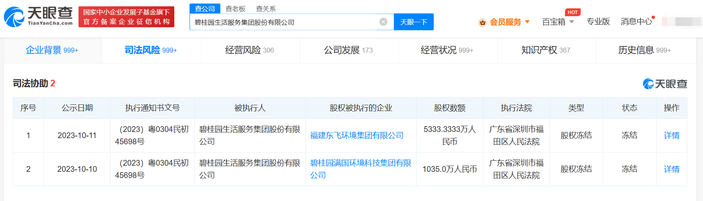The height and width of the screenshot is (201, 703).
Task: Select the date cell 2023-10-10
Action: point(77,169)
